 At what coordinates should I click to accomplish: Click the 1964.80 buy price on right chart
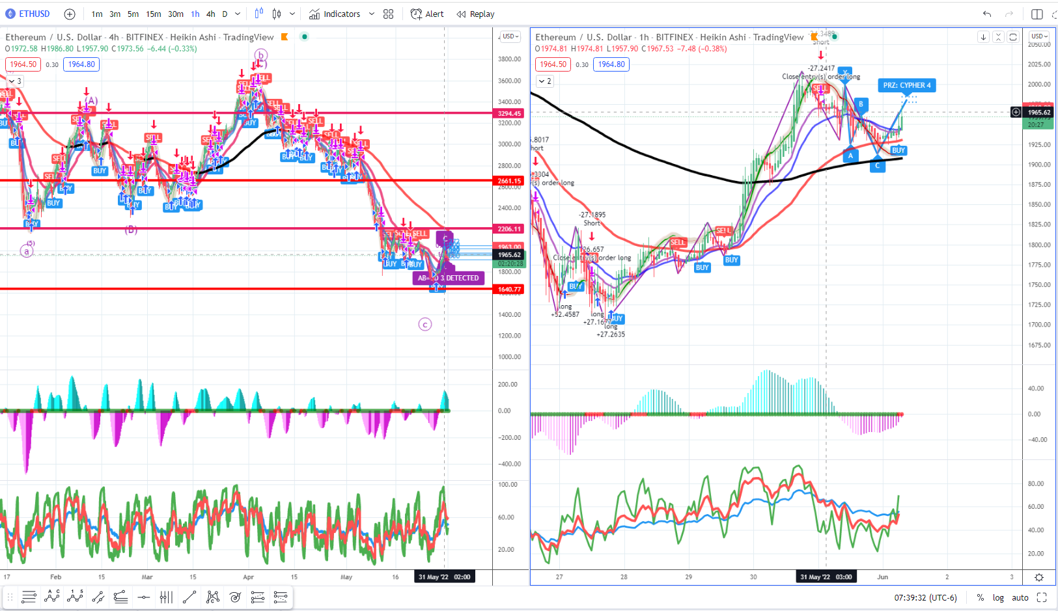(611, 64)
